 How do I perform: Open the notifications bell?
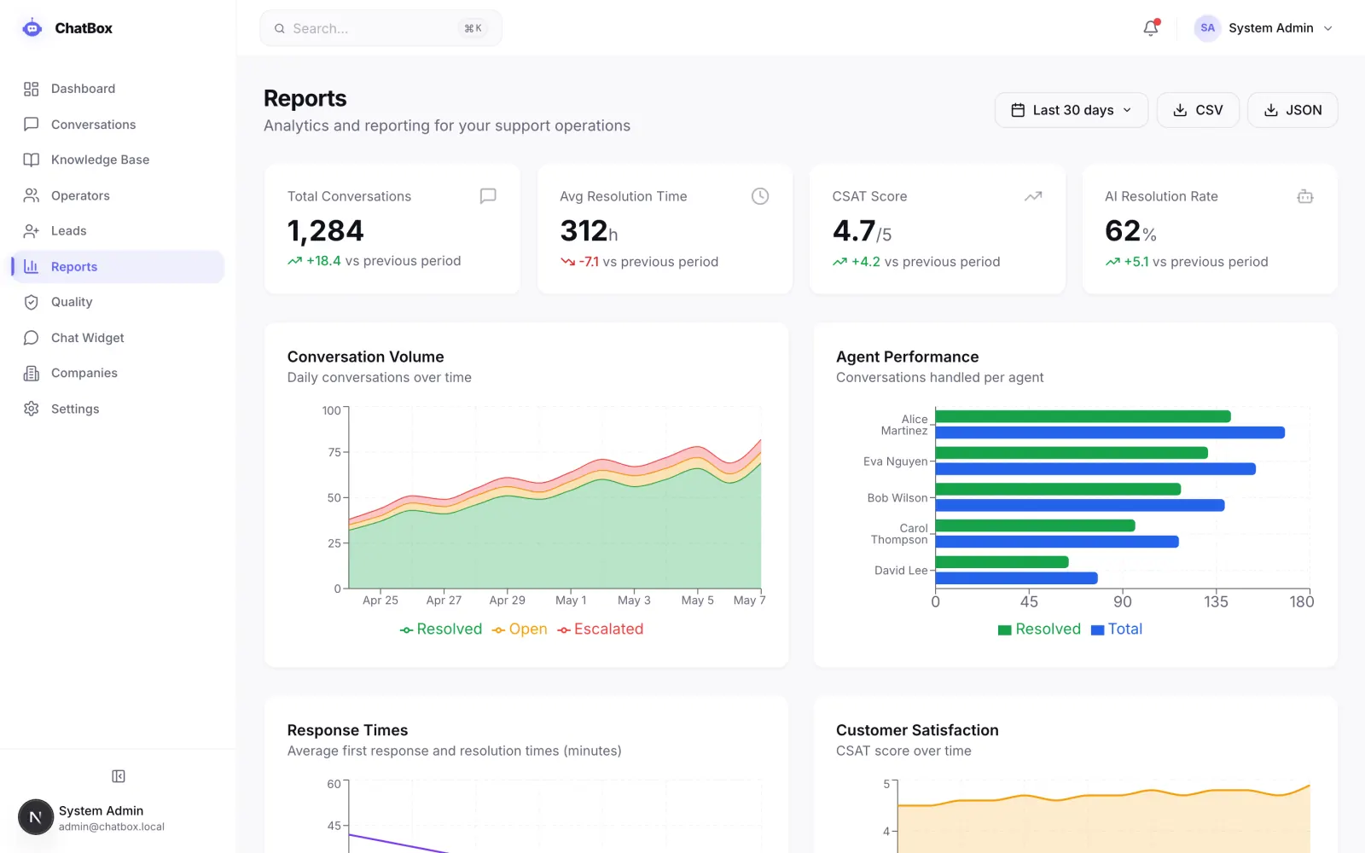[x=1151, y=28]
